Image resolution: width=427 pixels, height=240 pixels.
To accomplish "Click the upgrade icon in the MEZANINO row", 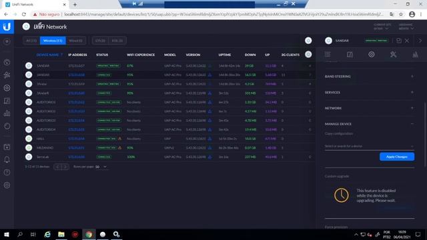I will click(209, 148).
